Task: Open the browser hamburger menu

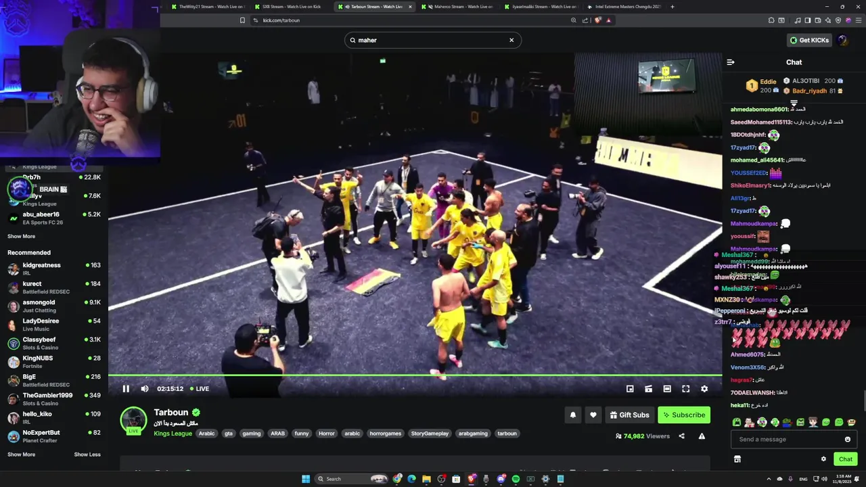Action: [x=857, y=20]
